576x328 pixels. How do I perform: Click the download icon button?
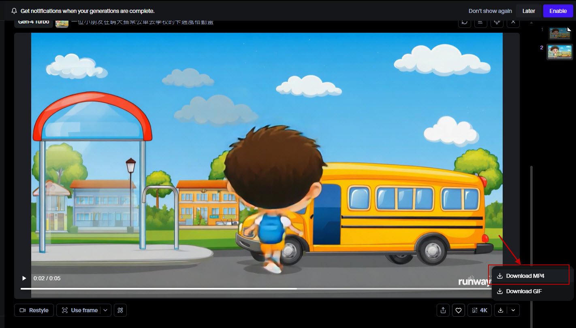[501, 310]
